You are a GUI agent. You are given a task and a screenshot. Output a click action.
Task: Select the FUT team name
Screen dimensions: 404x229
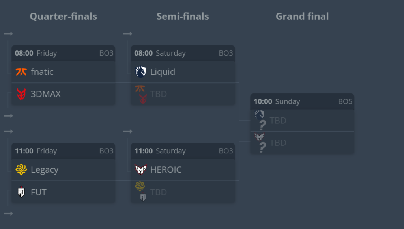[x=39, y=192]
